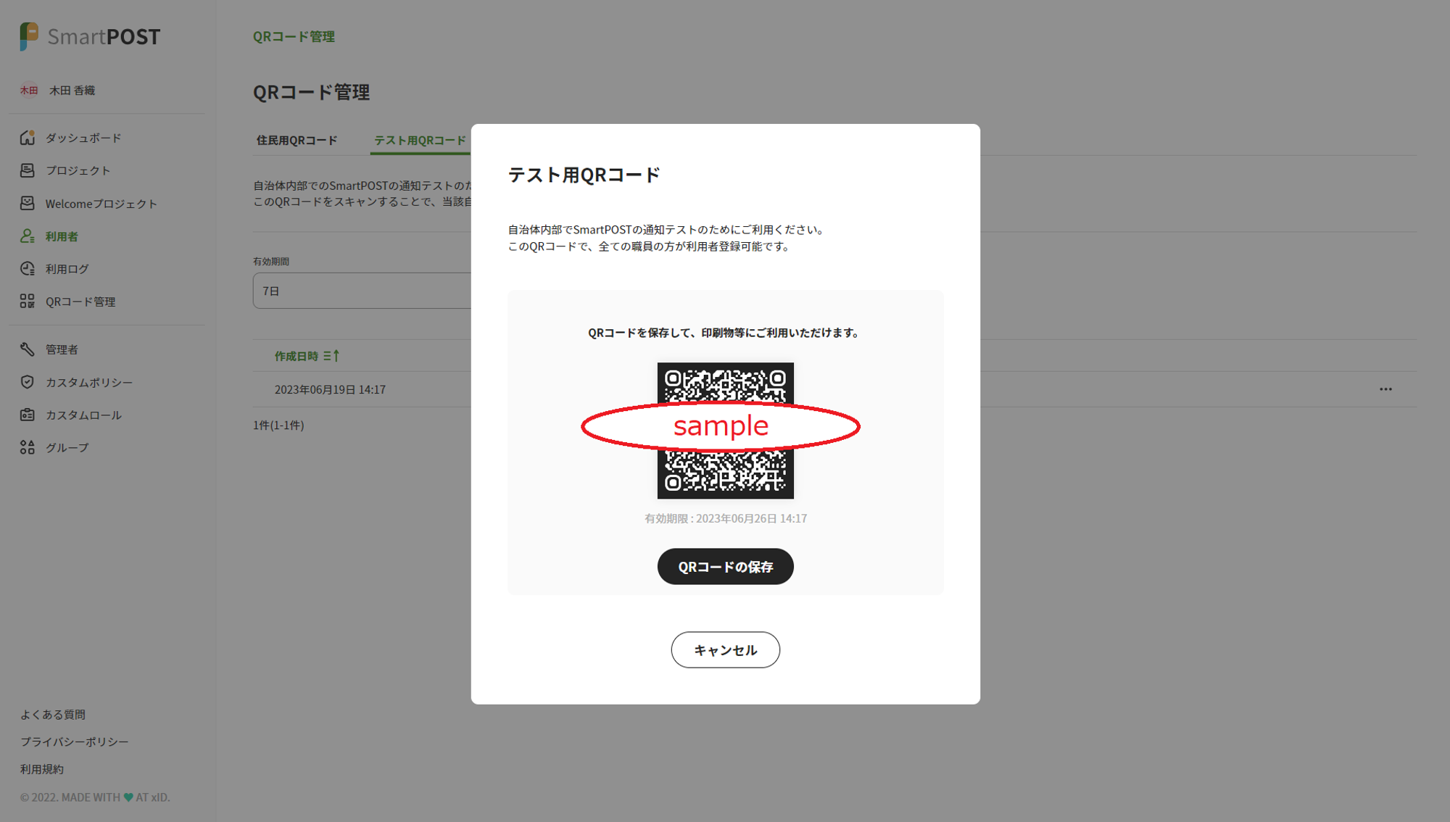
Task: Open the よくある質問 link
Action: point(53,715)
